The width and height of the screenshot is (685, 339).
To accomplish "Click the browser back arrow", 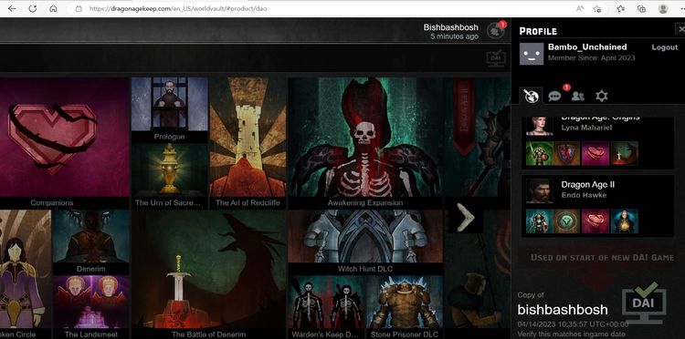I will click(x=12, y=9).
